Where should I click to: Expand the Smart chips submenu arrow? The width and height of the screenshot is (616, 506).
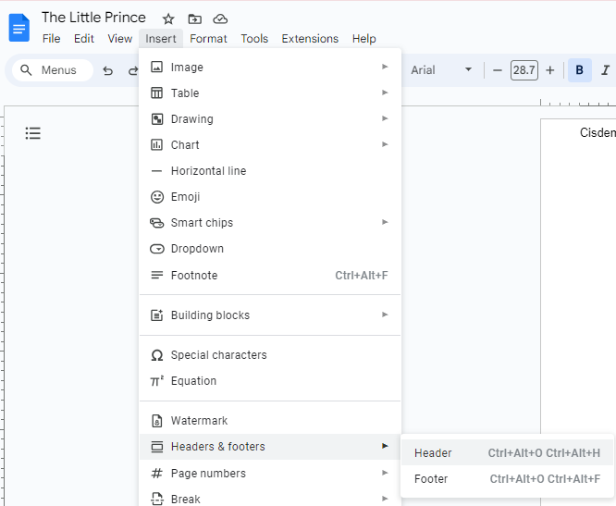[385, 222]
